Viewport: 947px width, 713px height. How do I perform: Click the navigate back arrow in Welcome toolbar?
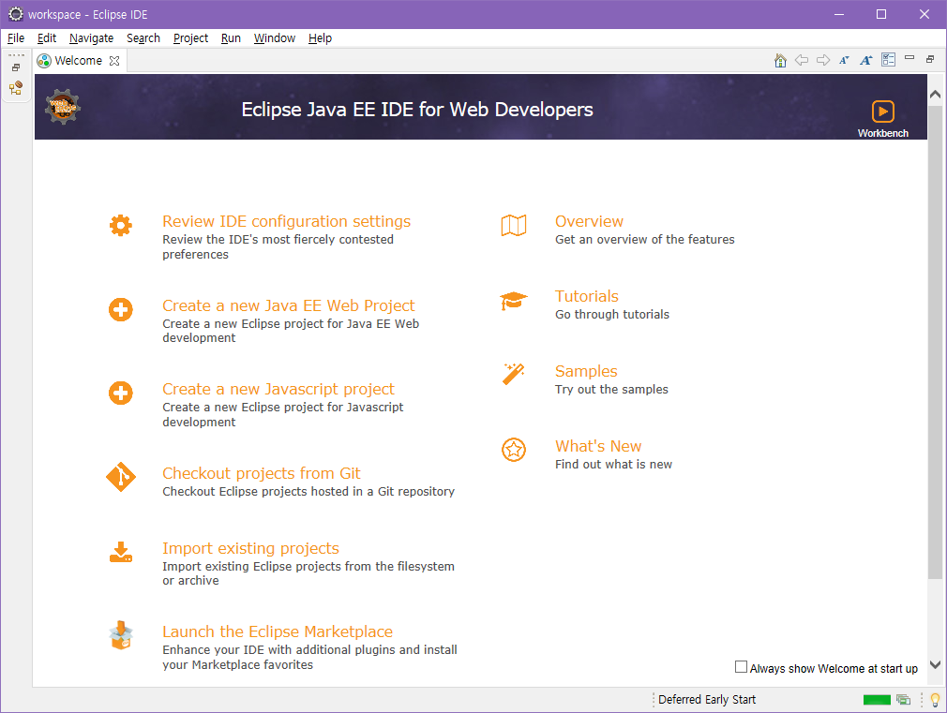(x=802, y=60)
